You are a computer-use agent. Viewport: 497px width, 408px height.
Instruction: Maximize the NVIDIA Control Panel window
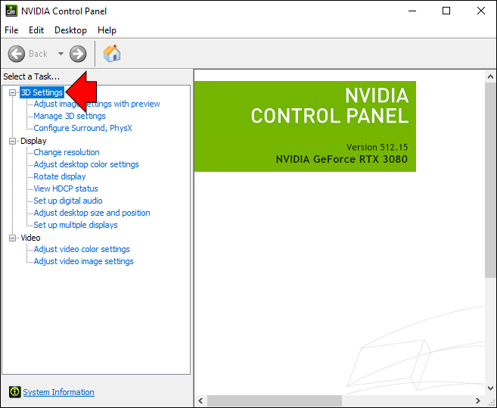(x=446, y=11)
